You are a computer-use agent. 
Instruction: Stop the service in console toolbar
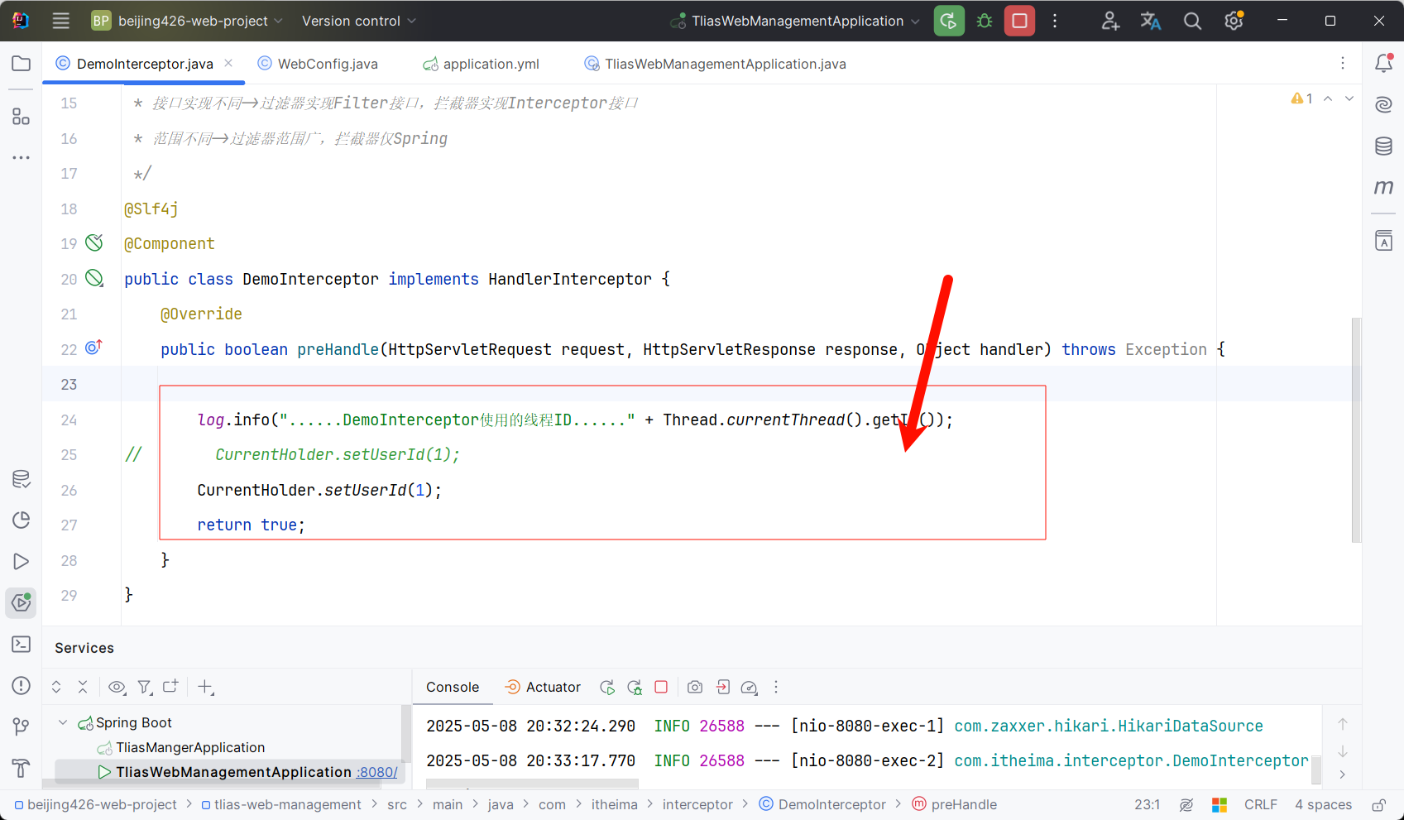point(661,687)
